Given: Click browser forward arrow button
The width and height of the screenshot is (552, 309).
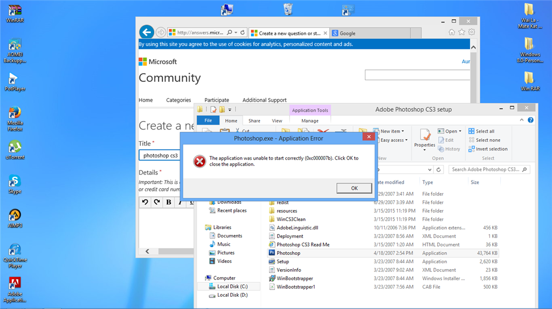Looking at the screenshot, I should point(161,33).
